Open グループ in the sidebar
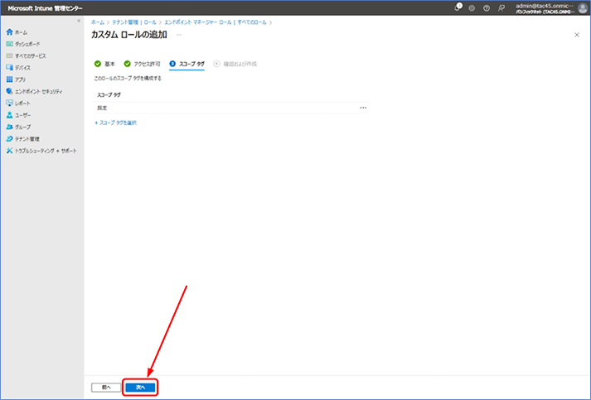Image resolution: width=591 pixels, height=400 pixels. (18, 127)
